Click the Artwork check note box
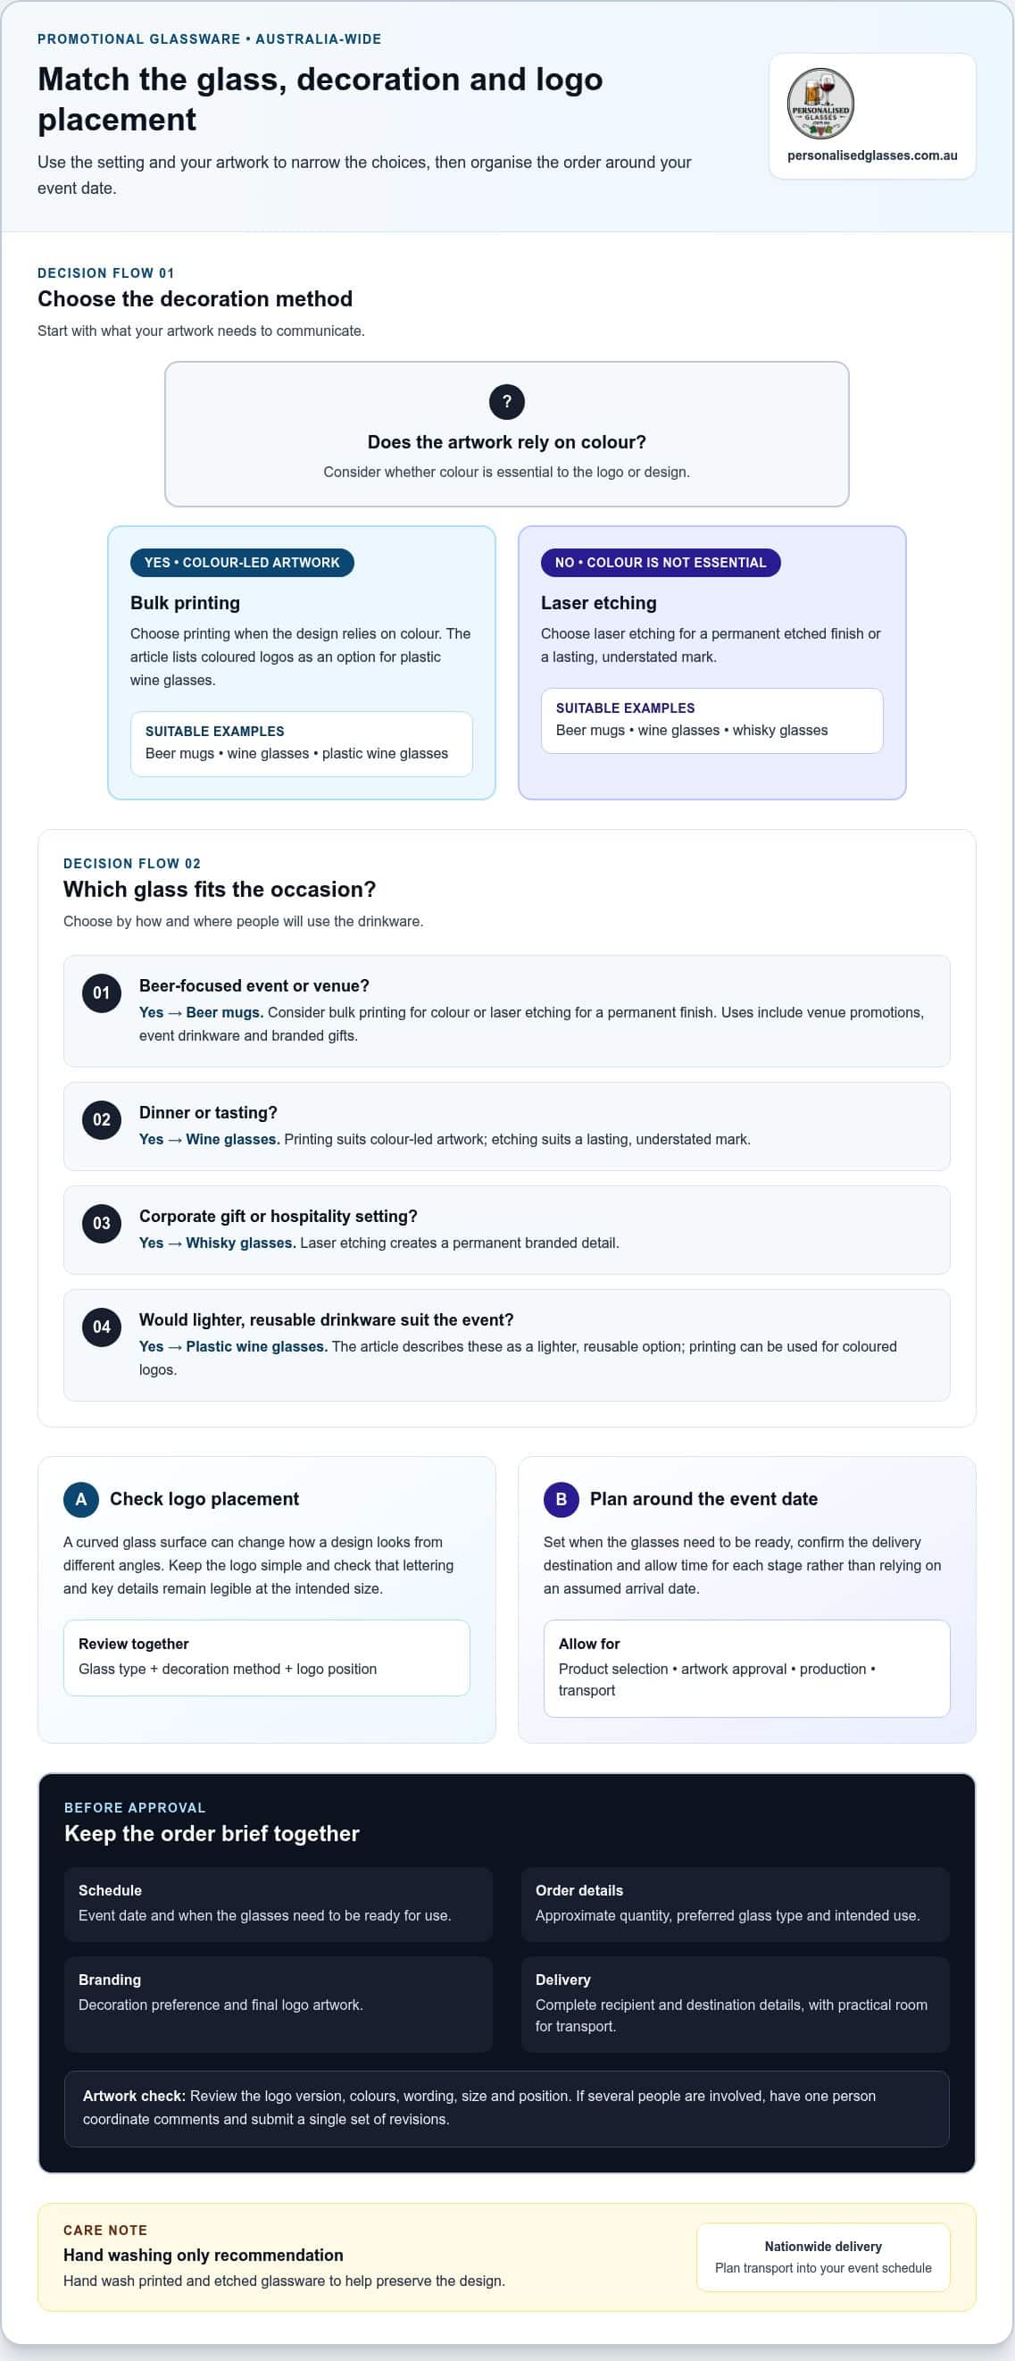Screen dimensions: 1015x2361 pyautogui.click(x=506, y=2108)
